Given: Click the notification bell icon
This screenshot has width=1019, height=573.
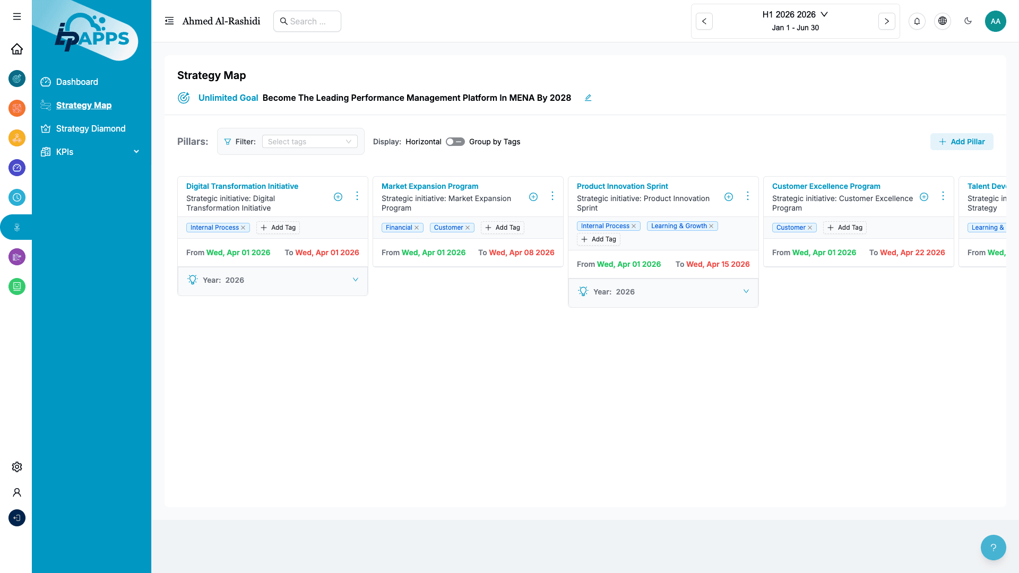Looking at the screenshot, I should click(917, 21).
